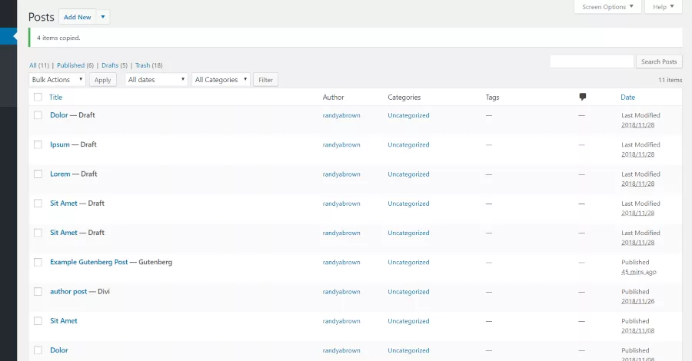692x361 pixels.
Task: Click Uncategorized in Example Gutenberg Post row
Action: tap(408, 262)
